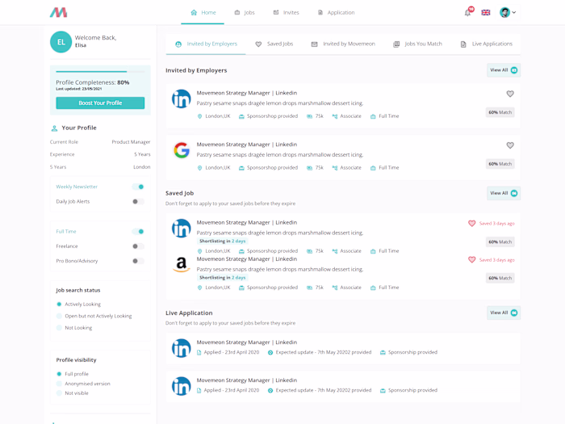
Task: View all Invited by Employers jobs
Action: 504,70
